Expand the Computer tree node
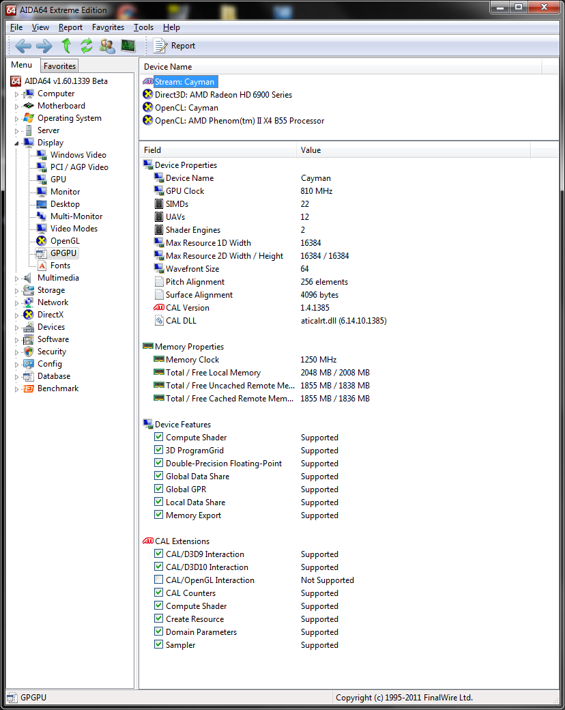565x710 pixels. (17, 94)
